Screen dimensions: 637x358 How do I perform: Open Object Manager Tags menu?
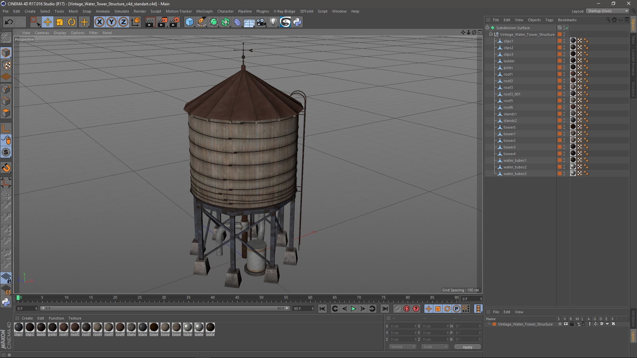click(x=549, y=20)
